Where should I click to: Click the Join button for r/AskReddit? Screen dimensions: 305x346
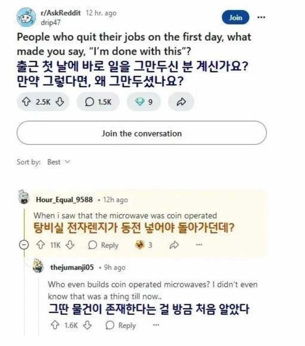coord(236,17)
